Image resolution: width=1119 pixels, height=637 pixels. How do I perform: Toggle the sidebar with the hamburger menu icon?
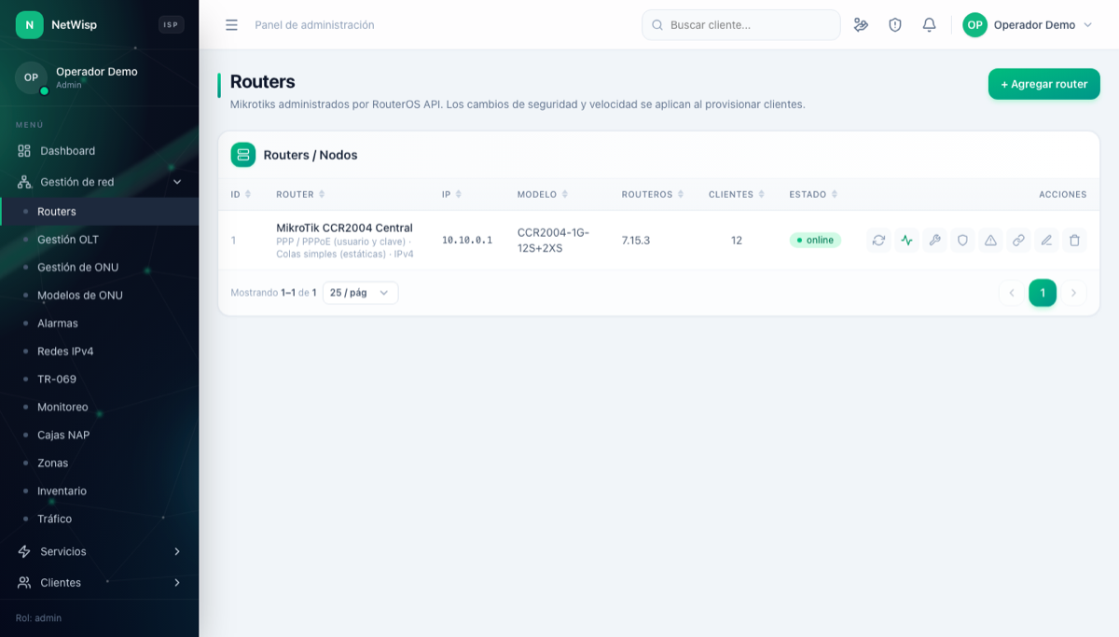point(231,25)
